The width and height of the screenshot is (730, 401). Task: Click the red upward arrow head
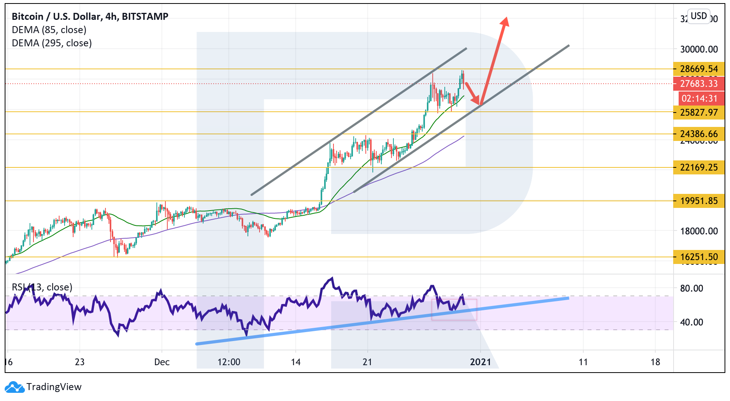tap(505, 21)
